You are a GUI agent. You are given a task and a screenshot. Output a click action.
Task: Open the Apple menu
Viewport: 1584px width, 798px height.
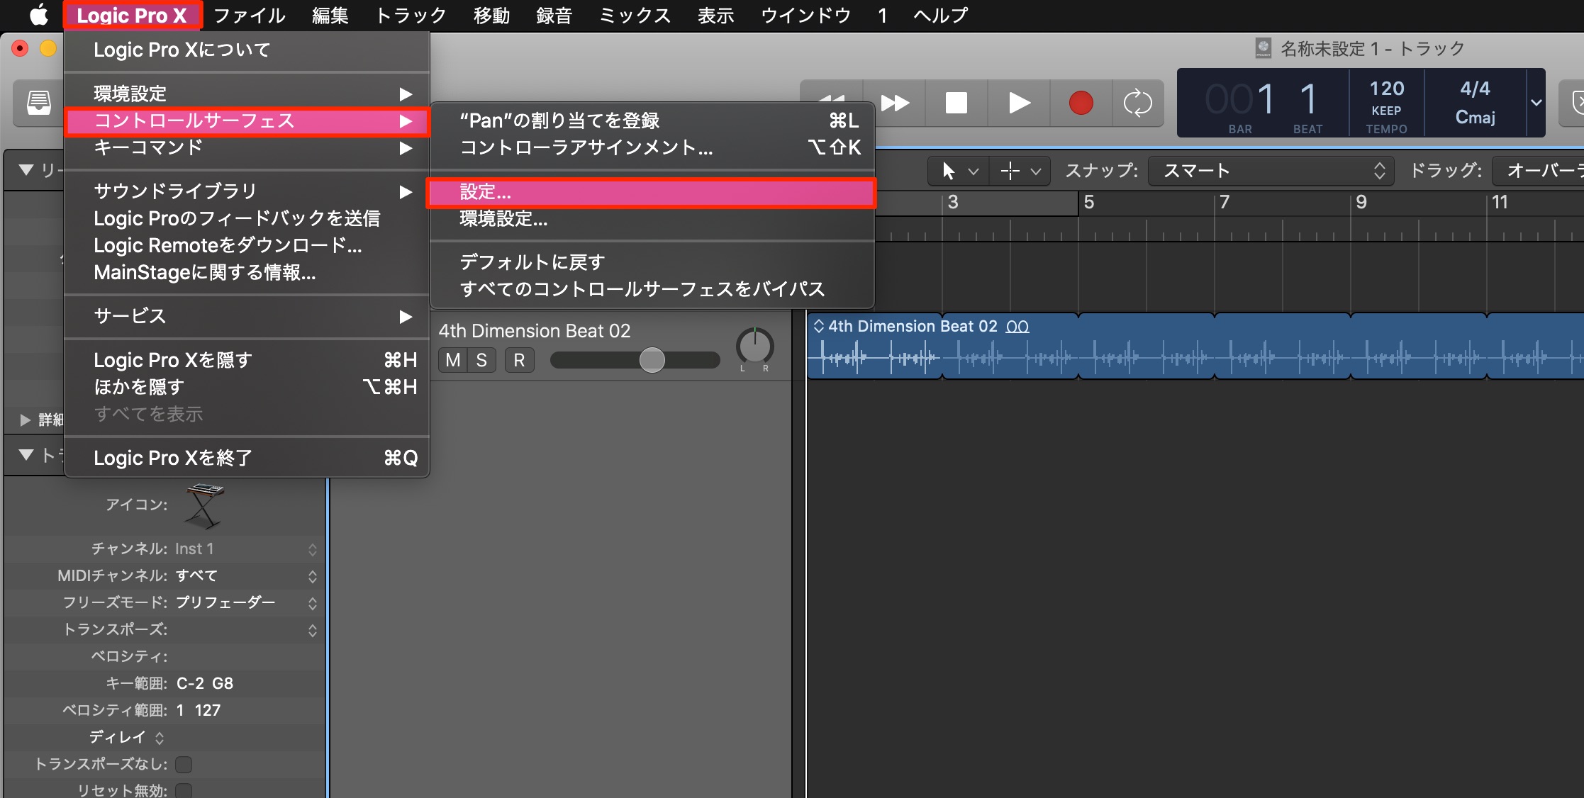[x=38, y=14]
